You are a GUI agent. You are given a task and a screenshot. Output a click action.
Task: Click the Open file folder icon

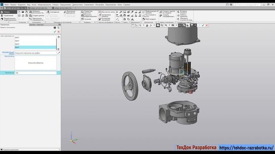point(23,12)
